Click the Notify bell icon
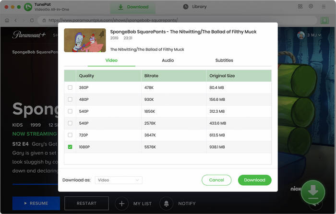Screen dimensions: 336x214 point(167,203)
